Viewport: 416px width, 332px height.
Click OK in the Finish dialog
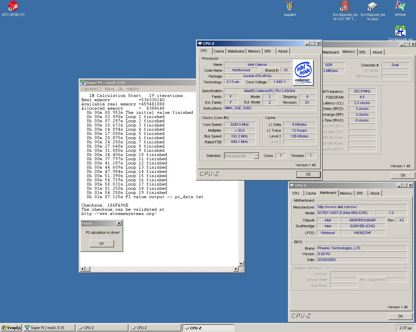point(101,243)
